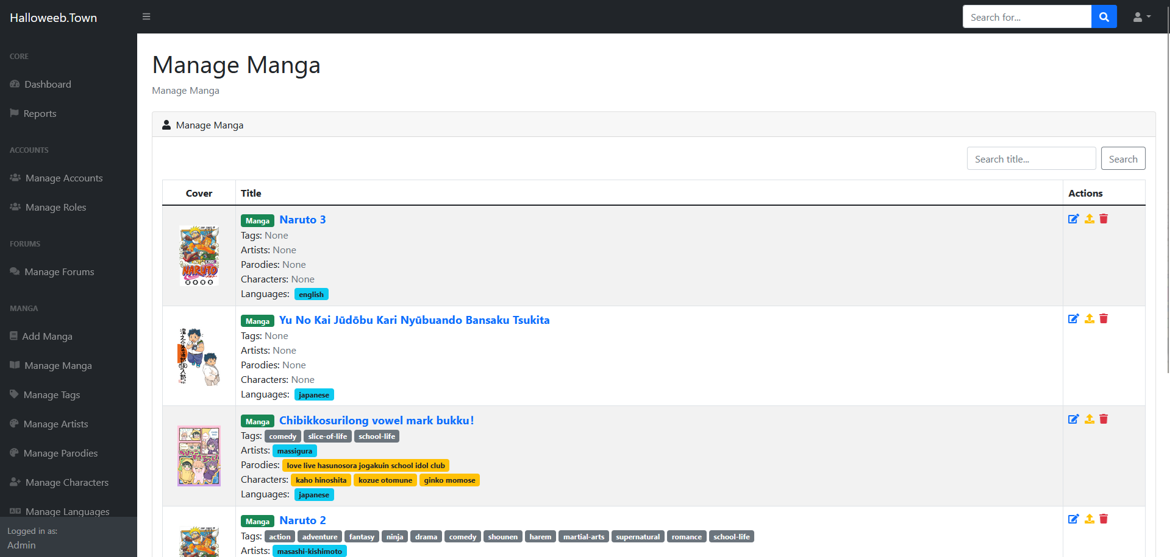Upload icon for Yu No Kai Jūdōbu row
This screenshot has height=557, width=1170.
[x=1090, y=318]
